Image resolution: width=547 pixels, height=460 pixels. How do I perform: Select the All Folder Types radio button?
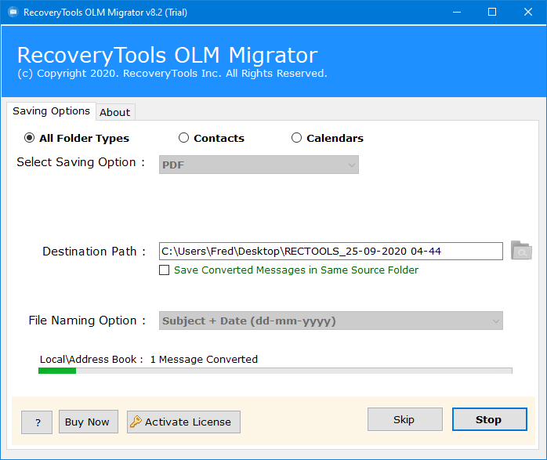tap(29, 138)
